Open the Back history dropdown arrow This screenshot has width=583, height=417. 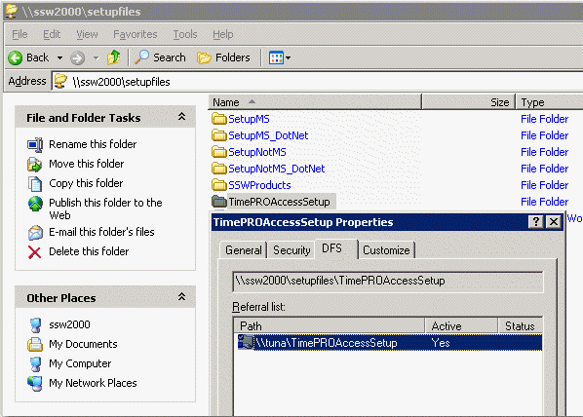(59, 58)
